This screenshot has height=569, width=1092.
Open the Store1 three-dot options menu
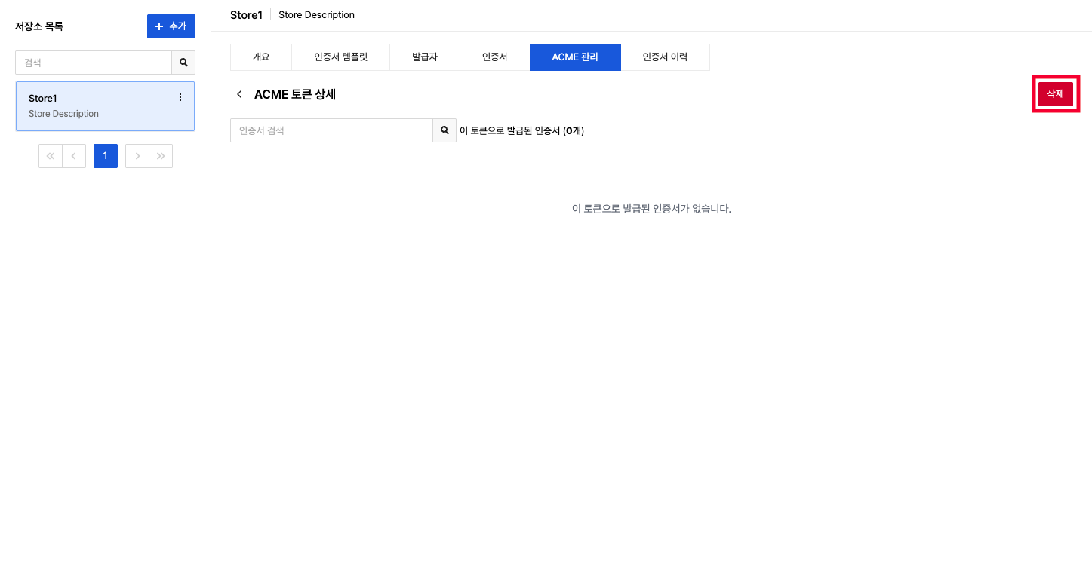click(x=180, y=97)
